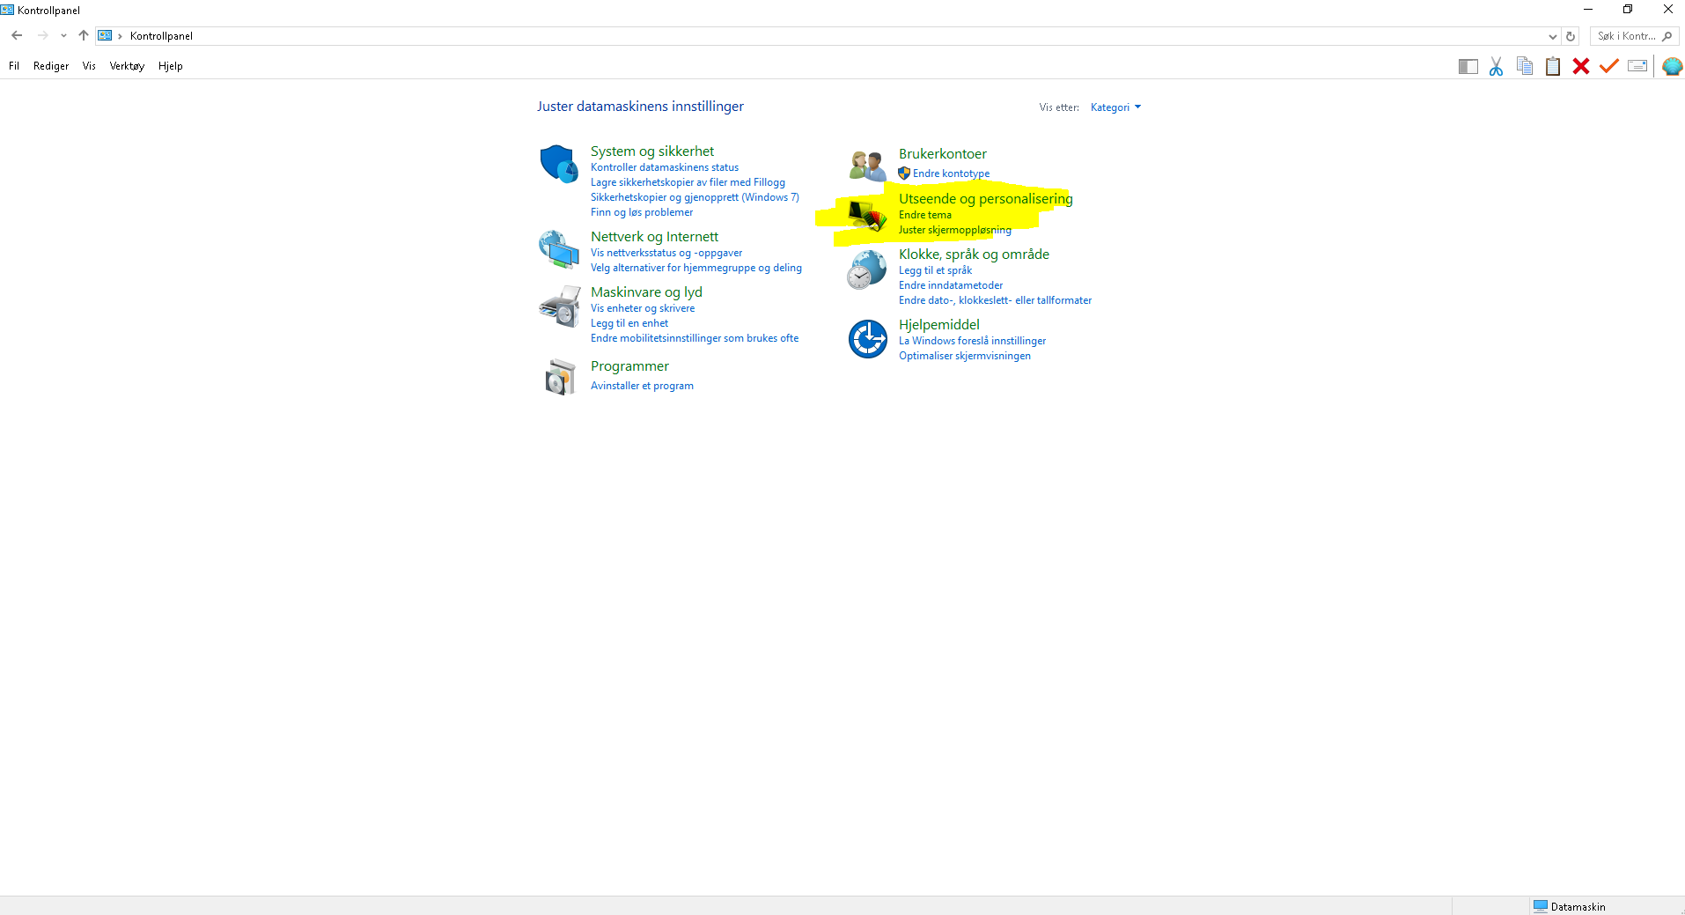The image size is (1685, 915).
Task: Open the Verktøy menu
Action: [x=127, y=66]
